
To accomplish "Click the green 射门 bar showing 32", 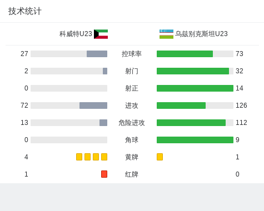I will pyautogui.click(x=193, y=71).
